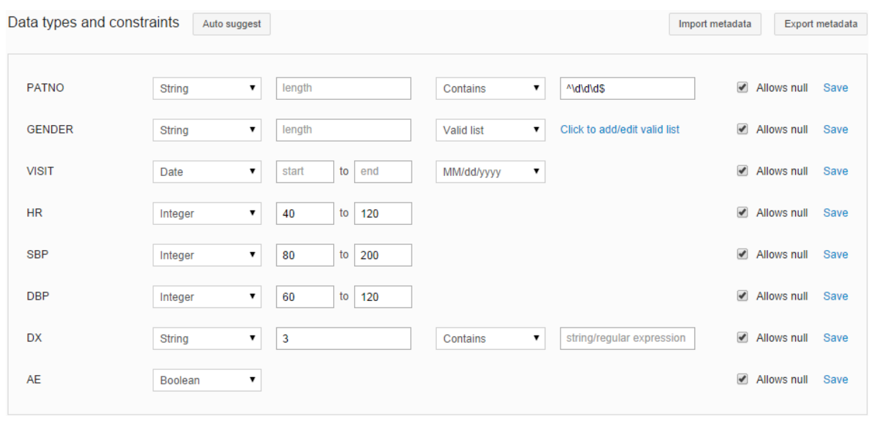Click VISIT start date field
The image size is (875, 421).
[x=305, y=172]
